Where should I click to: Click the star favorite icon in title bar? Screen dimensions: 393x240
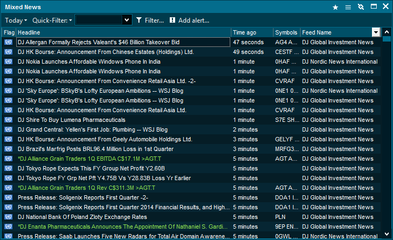click(x=335, y=7)
